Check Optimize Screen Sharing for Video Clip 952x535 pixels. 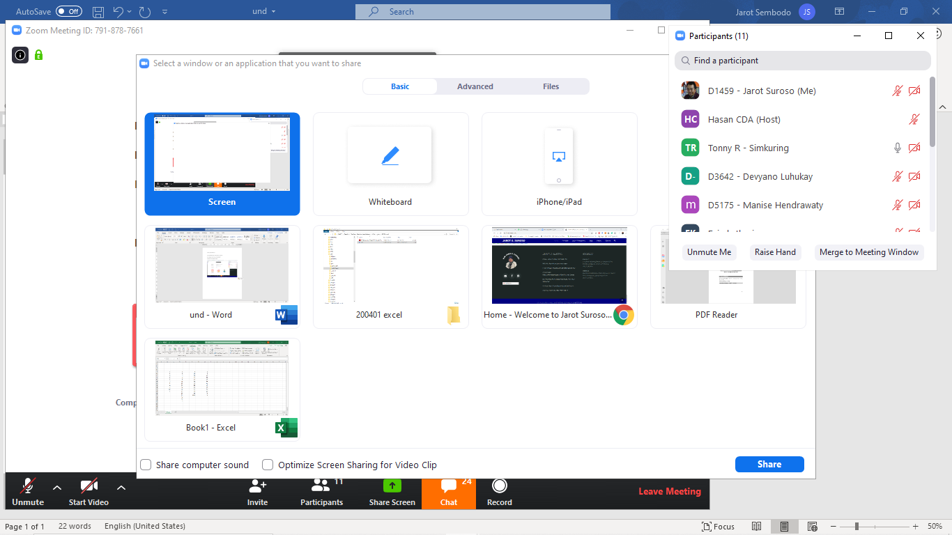pyautogui.click(x=268, y=465)
